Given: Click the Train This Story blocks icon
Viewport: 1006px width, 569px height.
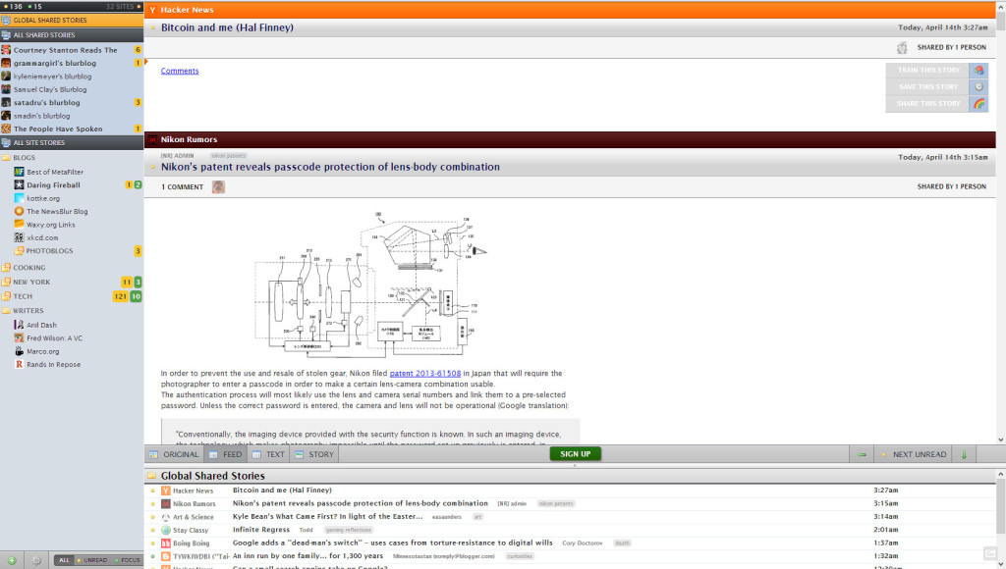Looking at the screenshot, I should (x=978, y=70).
